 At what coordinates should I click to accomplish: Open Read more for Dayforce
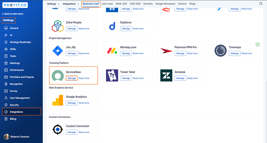coord(138,29)
